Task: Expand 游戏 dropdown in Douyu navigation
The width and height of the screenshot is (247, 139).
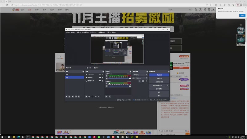Action: (60, 10)
